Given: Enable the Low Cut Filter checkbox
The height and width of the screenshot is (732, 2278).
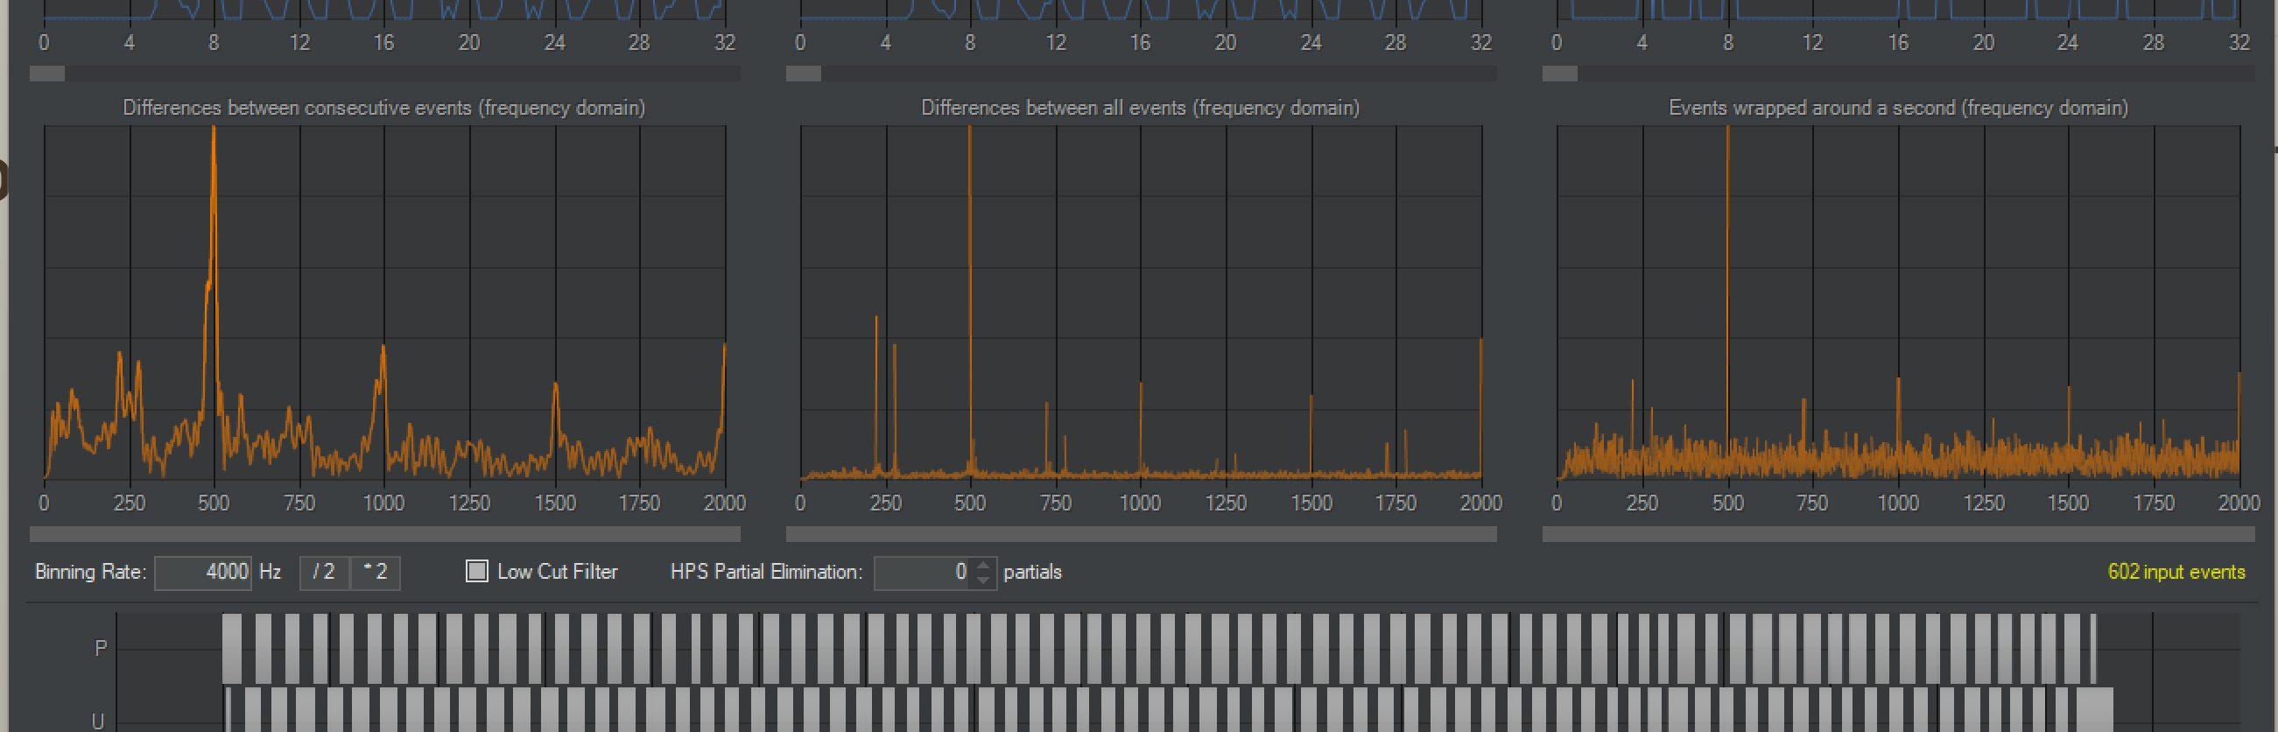Looking at the screenshot, I should click(x=476, y=571).
